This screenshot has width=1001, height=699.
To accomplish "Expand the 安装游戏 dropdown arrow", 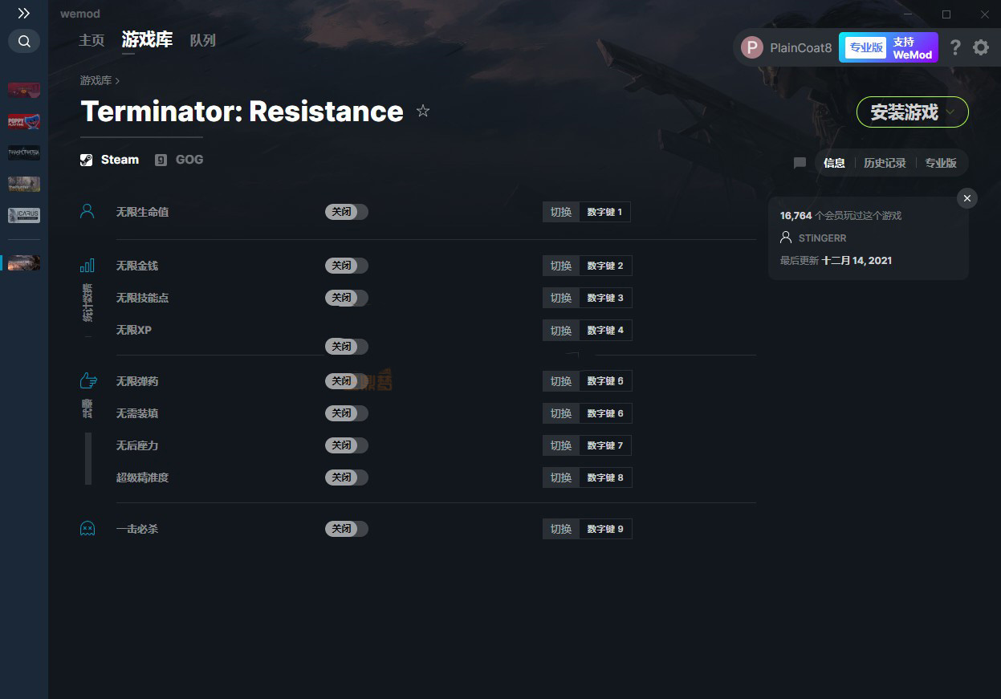I will click(950, 112).
